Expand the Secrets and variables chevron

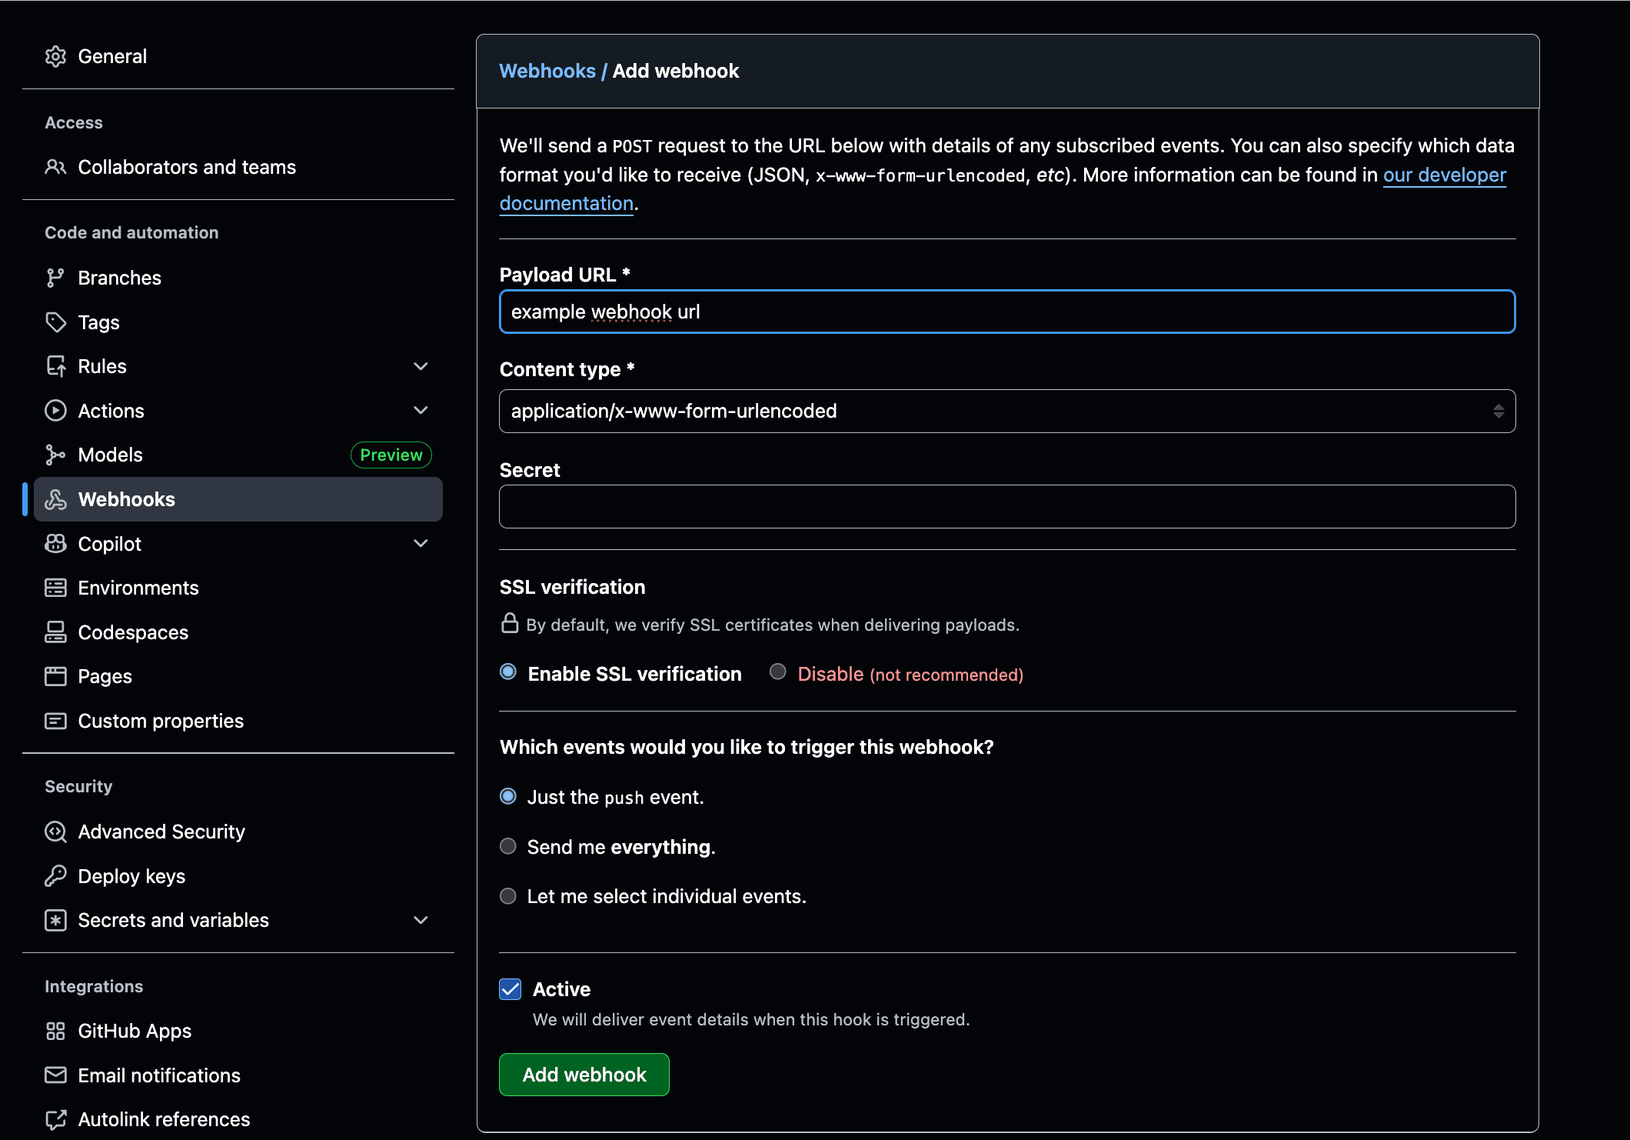pos(421,920)
